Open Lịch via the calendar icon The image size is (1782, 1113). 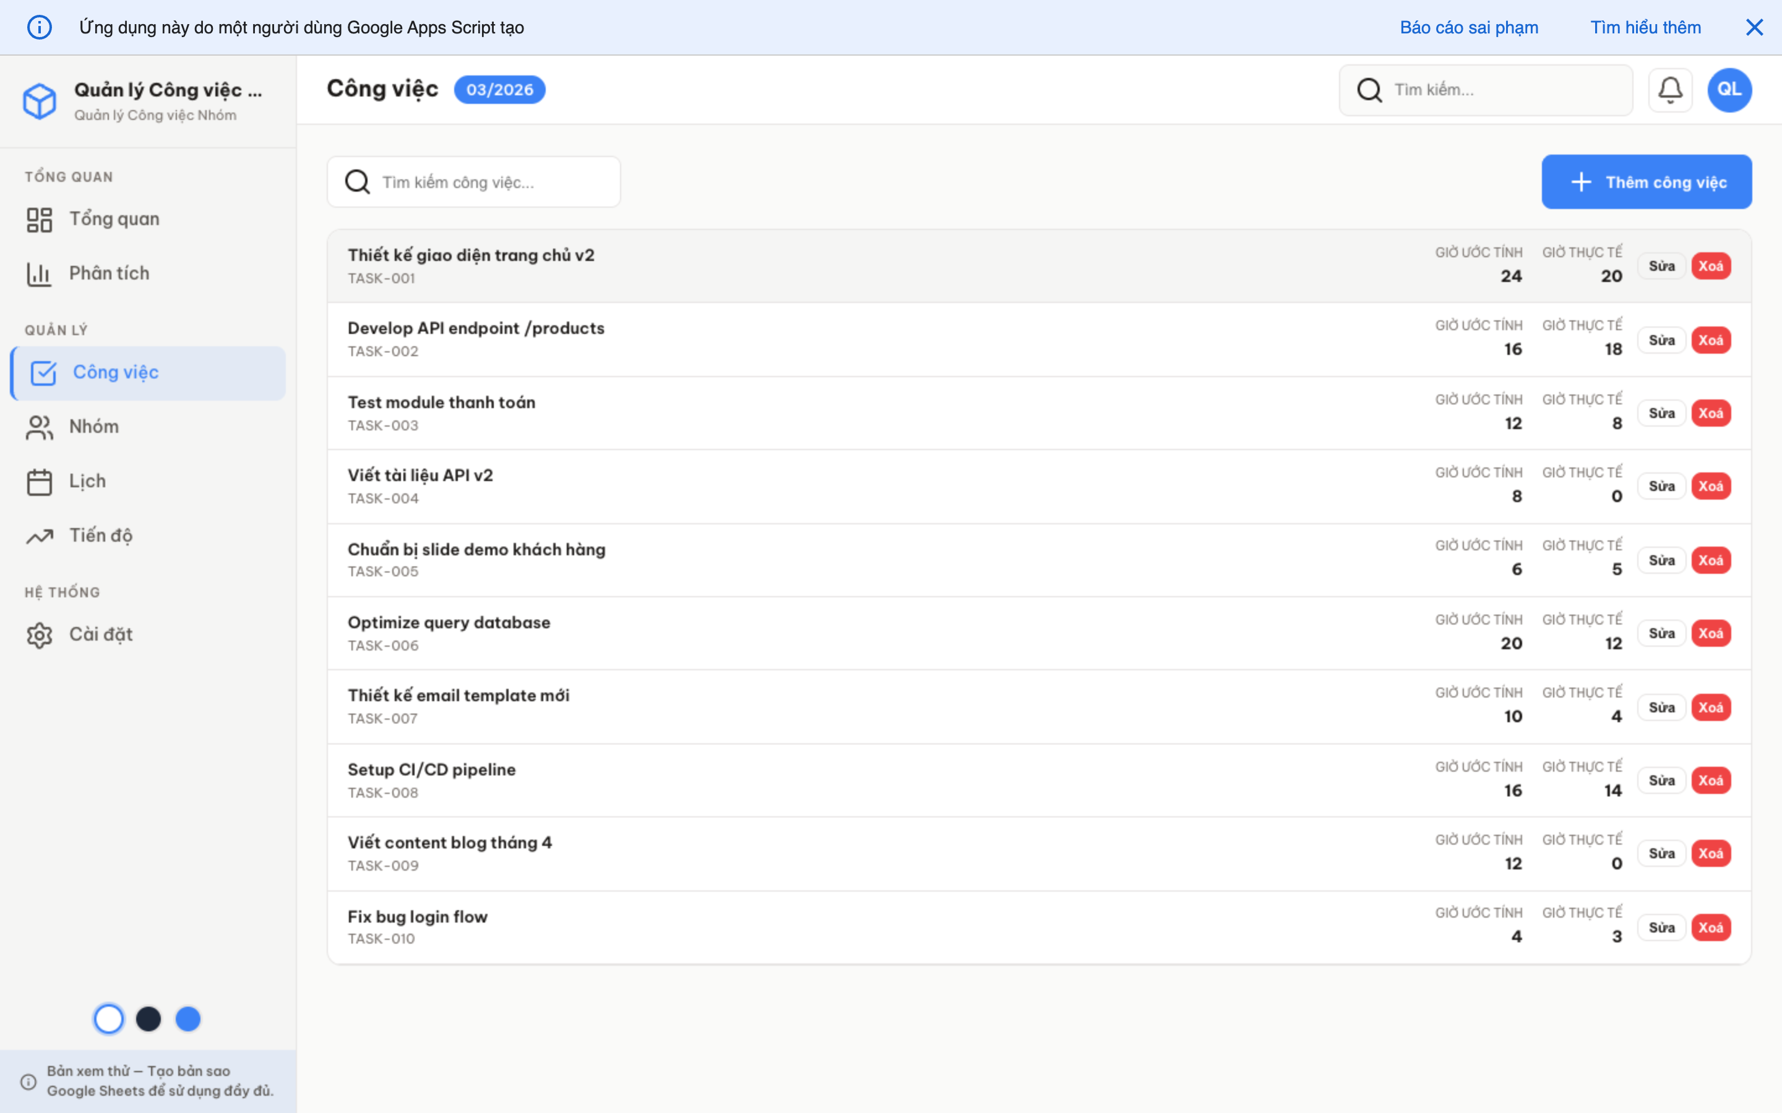tap(40, 480)
